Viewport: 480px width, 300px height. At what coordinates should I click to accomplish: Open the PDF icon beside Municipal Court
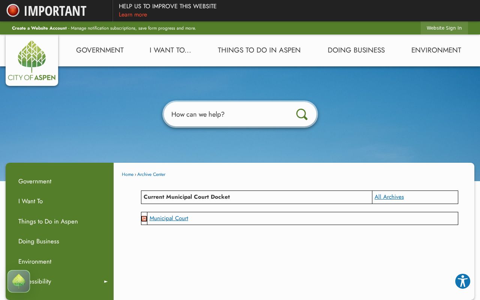tap(144, 219)
